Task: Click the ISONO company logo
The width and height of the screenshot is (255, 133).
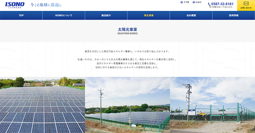Action: click(15, 5)
